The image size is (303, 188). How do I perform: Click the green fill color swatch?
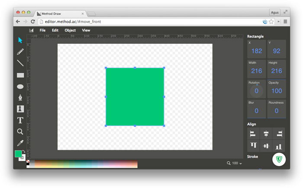pos(18,154)
